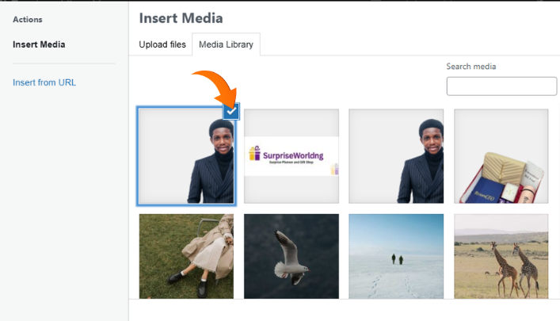Click the Insert Media dialog heading
This screenshot has height=321, width=560.
point(181,17)
